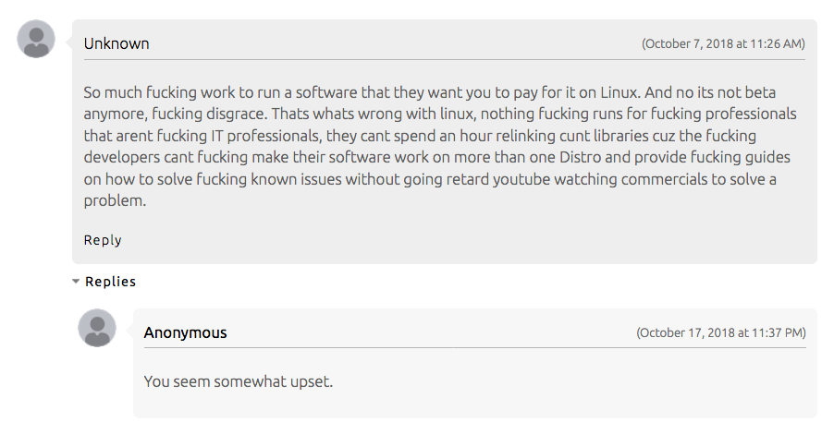The width and height of the screenshot is (834, 422).
Task: Click the word "Linux." in the first line
Action: [579, 93]
